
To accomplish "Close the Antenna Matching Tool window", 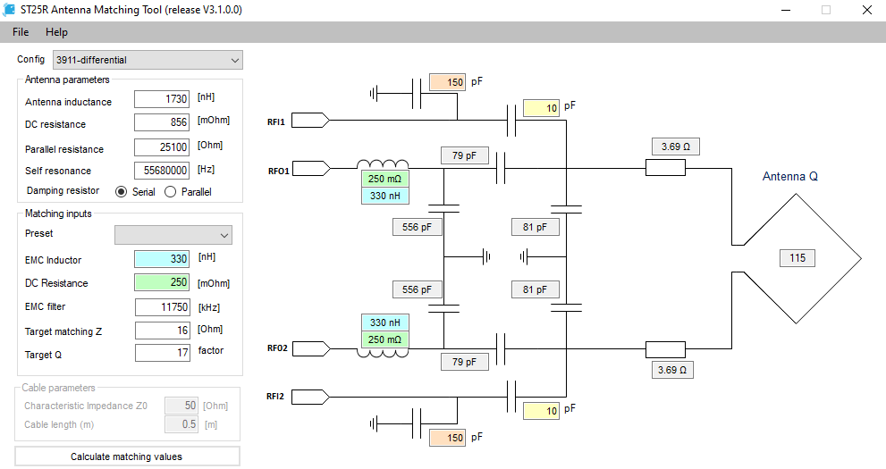I will click(x=867, y=10).
